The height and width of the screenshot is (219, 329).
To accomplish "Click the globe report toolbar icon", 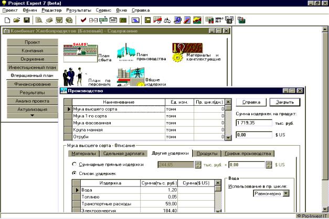I will [177, 20].
